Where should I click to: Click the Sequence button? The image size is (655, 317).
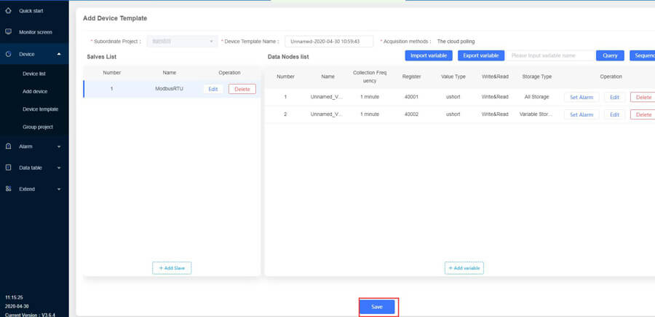point(643,55)
